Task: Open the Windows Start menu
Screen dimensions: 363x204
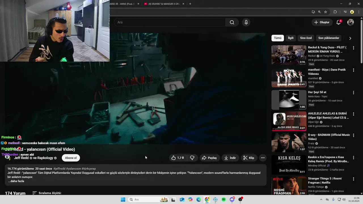Action: point(123,199)
